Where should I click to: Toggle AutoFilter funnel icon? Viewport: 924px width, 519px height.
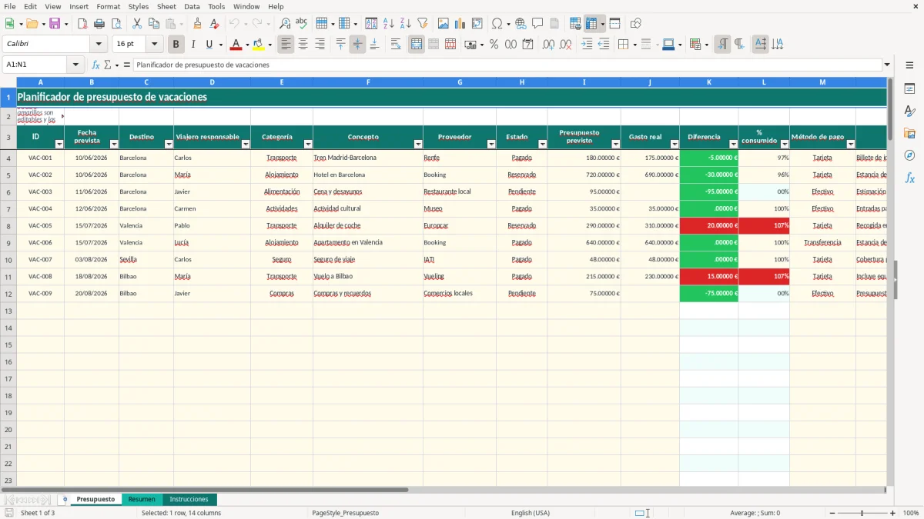pyautogui.click(x=423, y=24)
